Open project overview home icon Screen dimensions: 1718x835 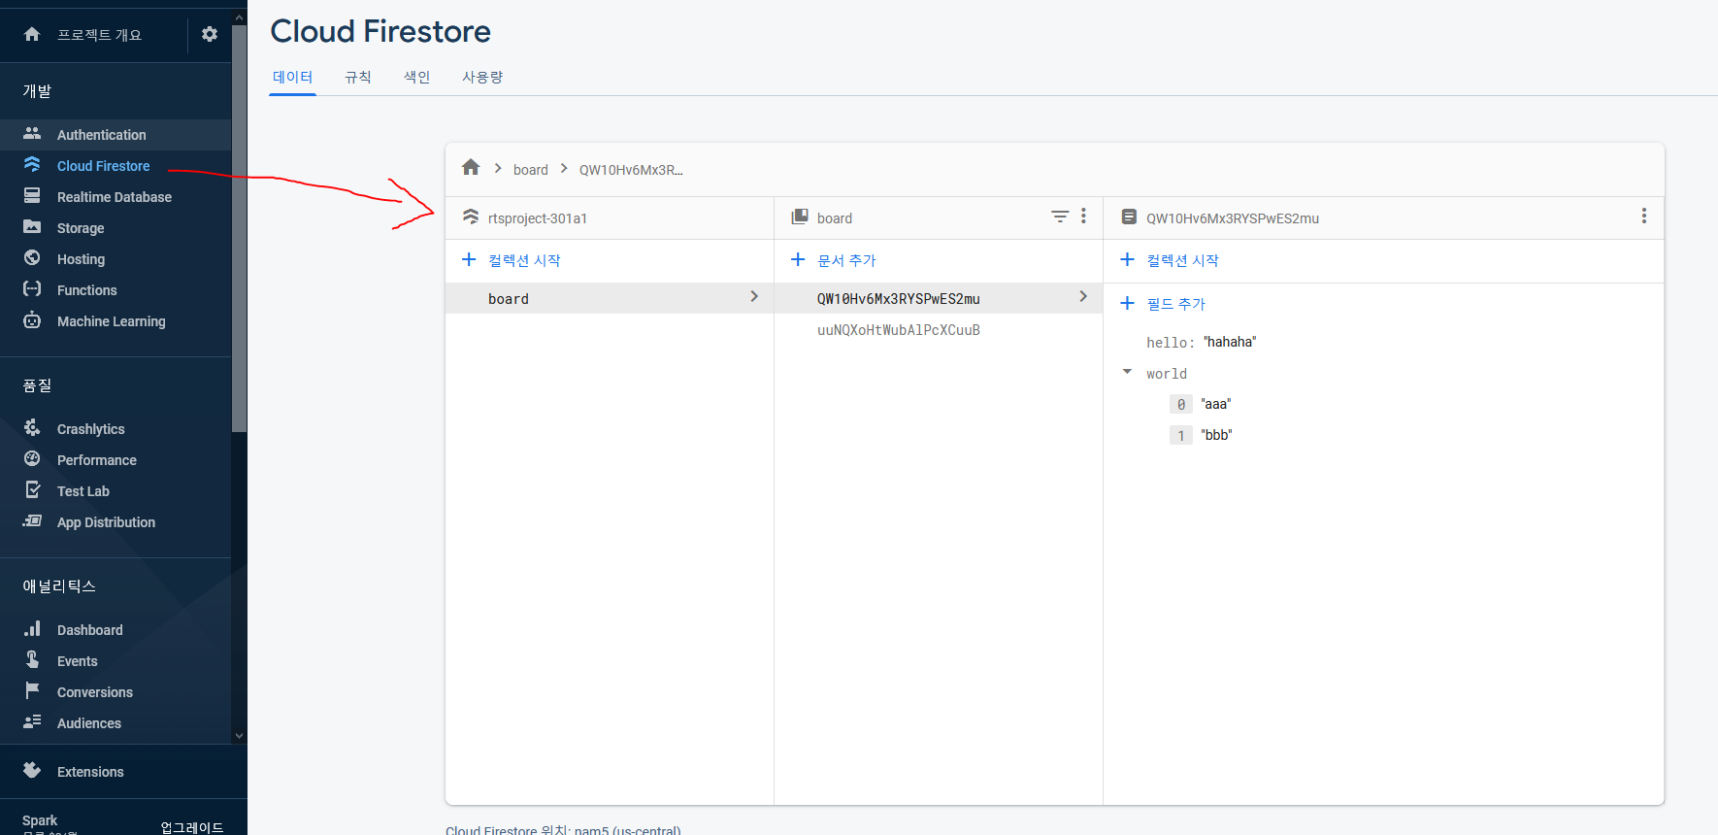pos(32,34)
